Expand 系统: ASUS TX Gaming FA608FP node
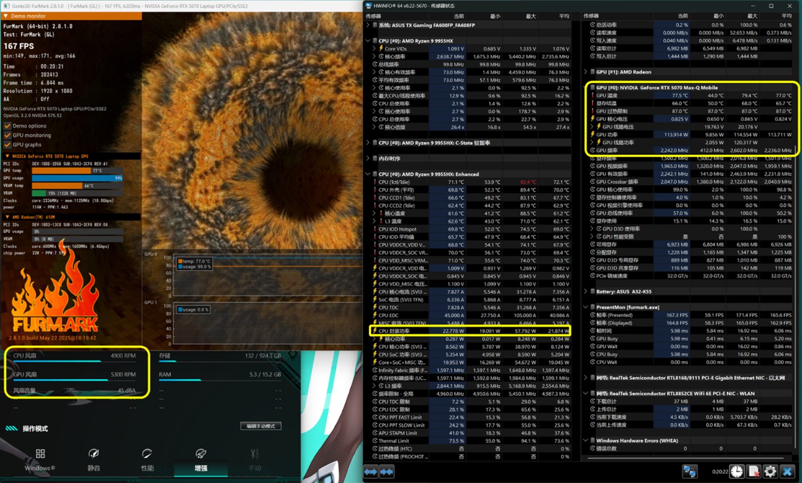802x483 pixels. (368, 25)
